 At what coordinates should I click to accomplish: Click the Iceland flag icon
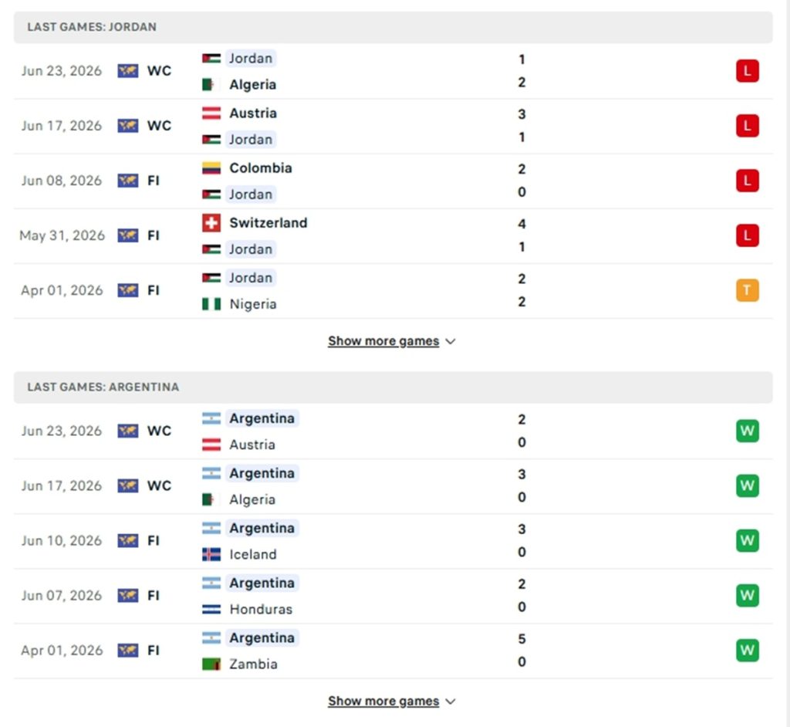pos(211,554)
